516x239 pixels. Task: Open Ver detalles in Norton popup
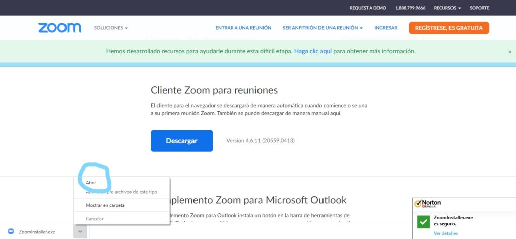(x=445, y=233)
